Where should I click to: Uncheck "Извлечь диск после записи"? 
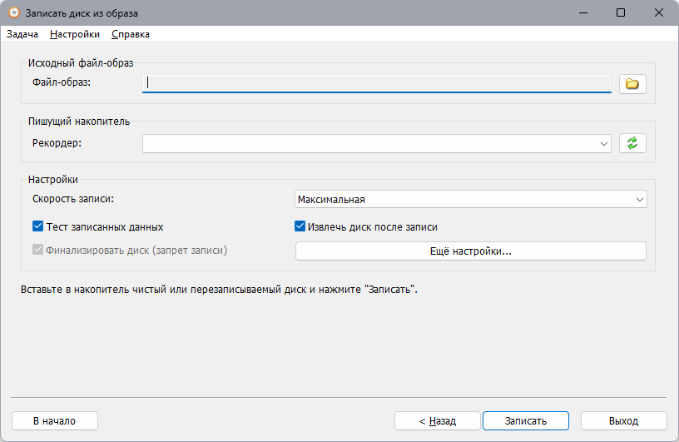300,226
